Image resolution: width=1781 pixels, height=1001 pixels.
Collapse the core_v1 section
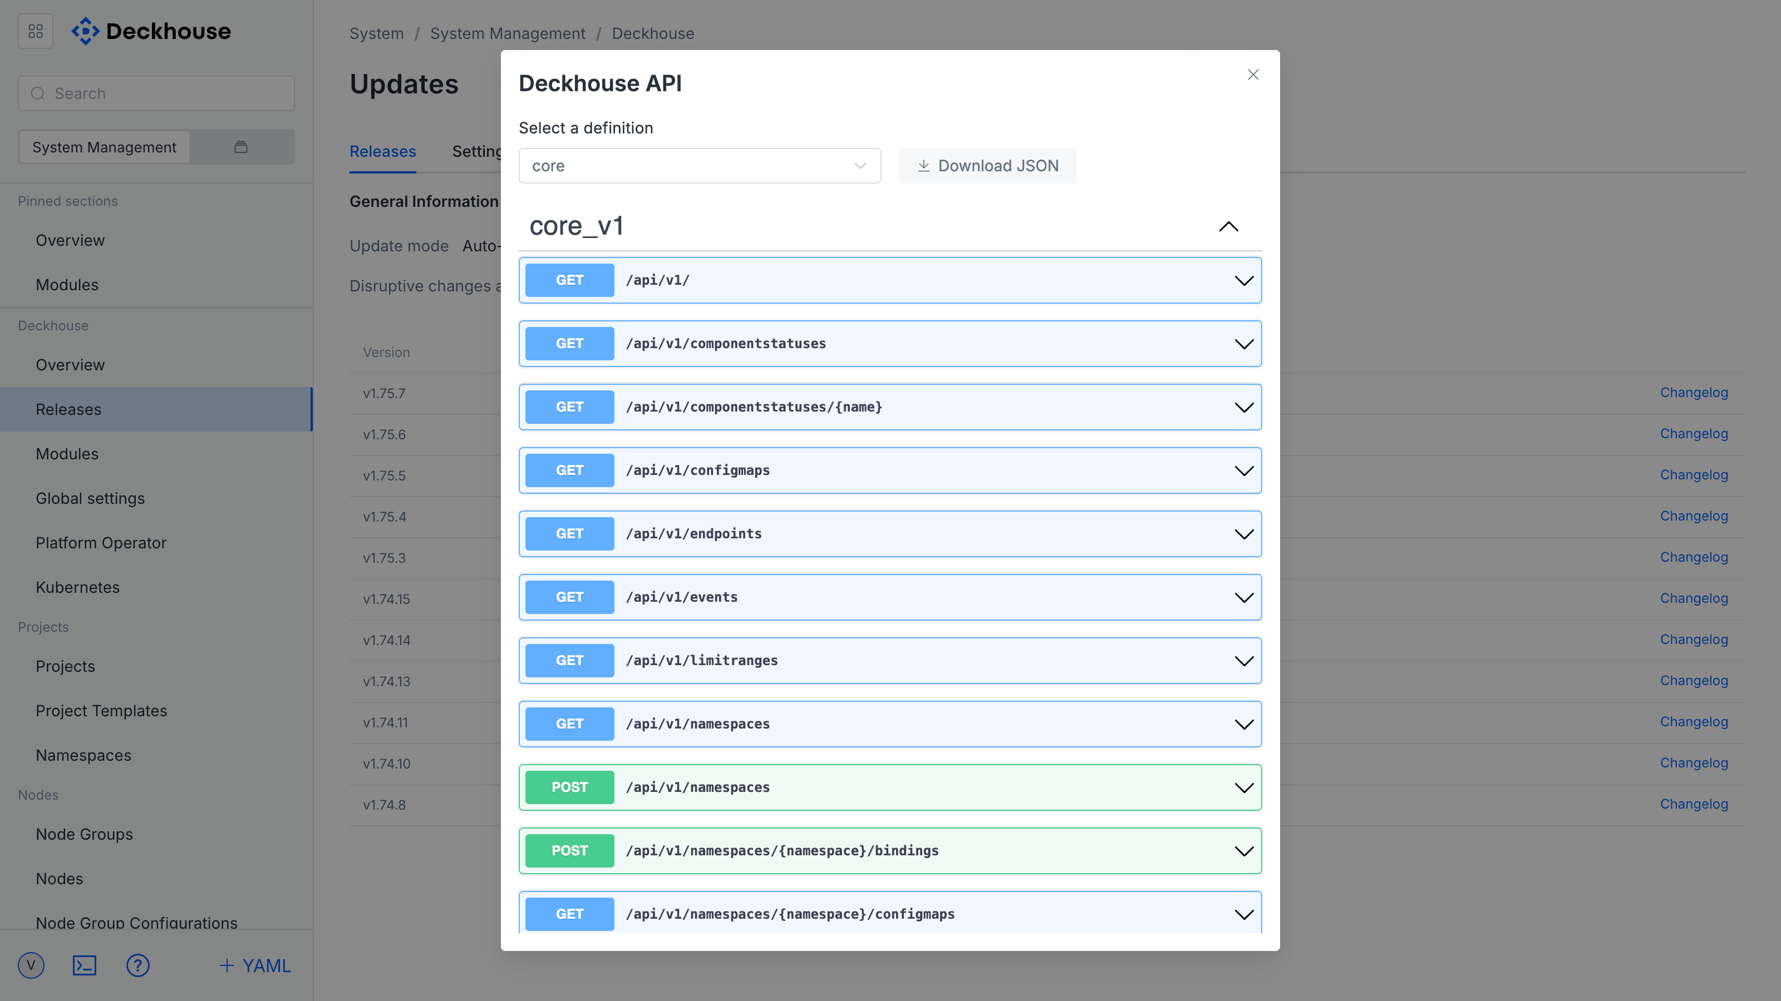coord(1228,226)
